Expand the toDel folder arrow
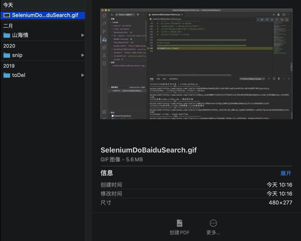The image size is (301, 241). (83, 75)
